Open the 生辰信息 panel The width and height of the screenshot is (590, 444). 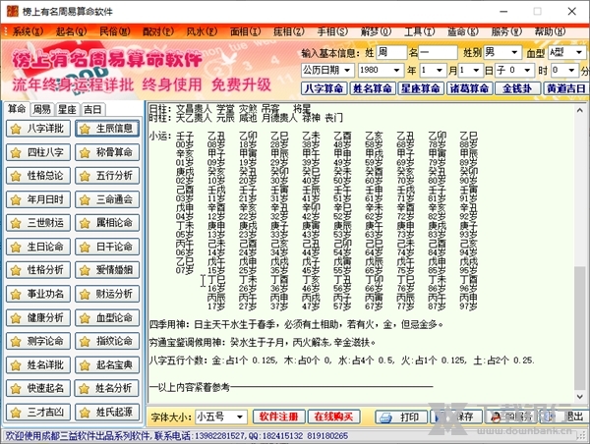point(107,129)
